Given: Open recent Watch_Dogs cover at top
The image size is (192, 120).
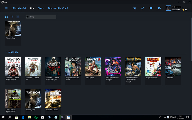Looking at the screenshot, I should coord(13,29).
